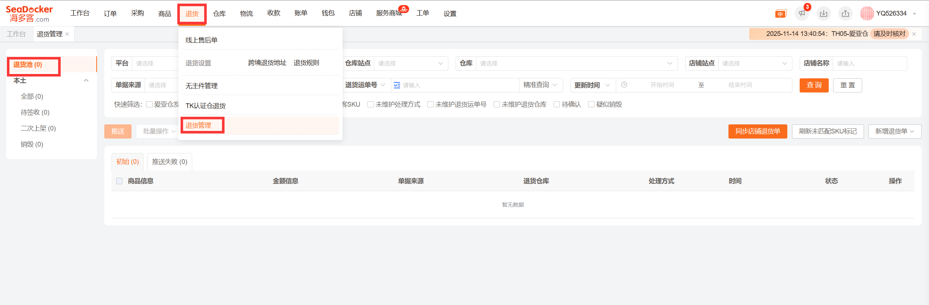Click the upload/export icon in header
The image size is (929, 305).
[x=845, y=14]
